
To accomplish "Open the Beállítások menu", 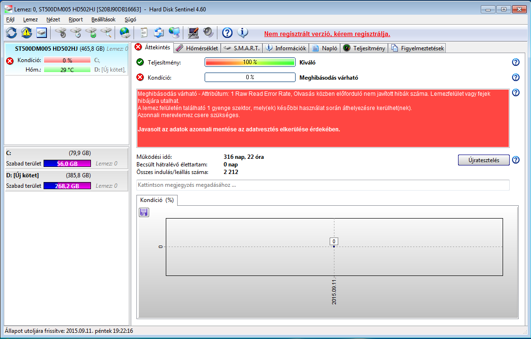I will pyautogui.click(x=103, y=19).
